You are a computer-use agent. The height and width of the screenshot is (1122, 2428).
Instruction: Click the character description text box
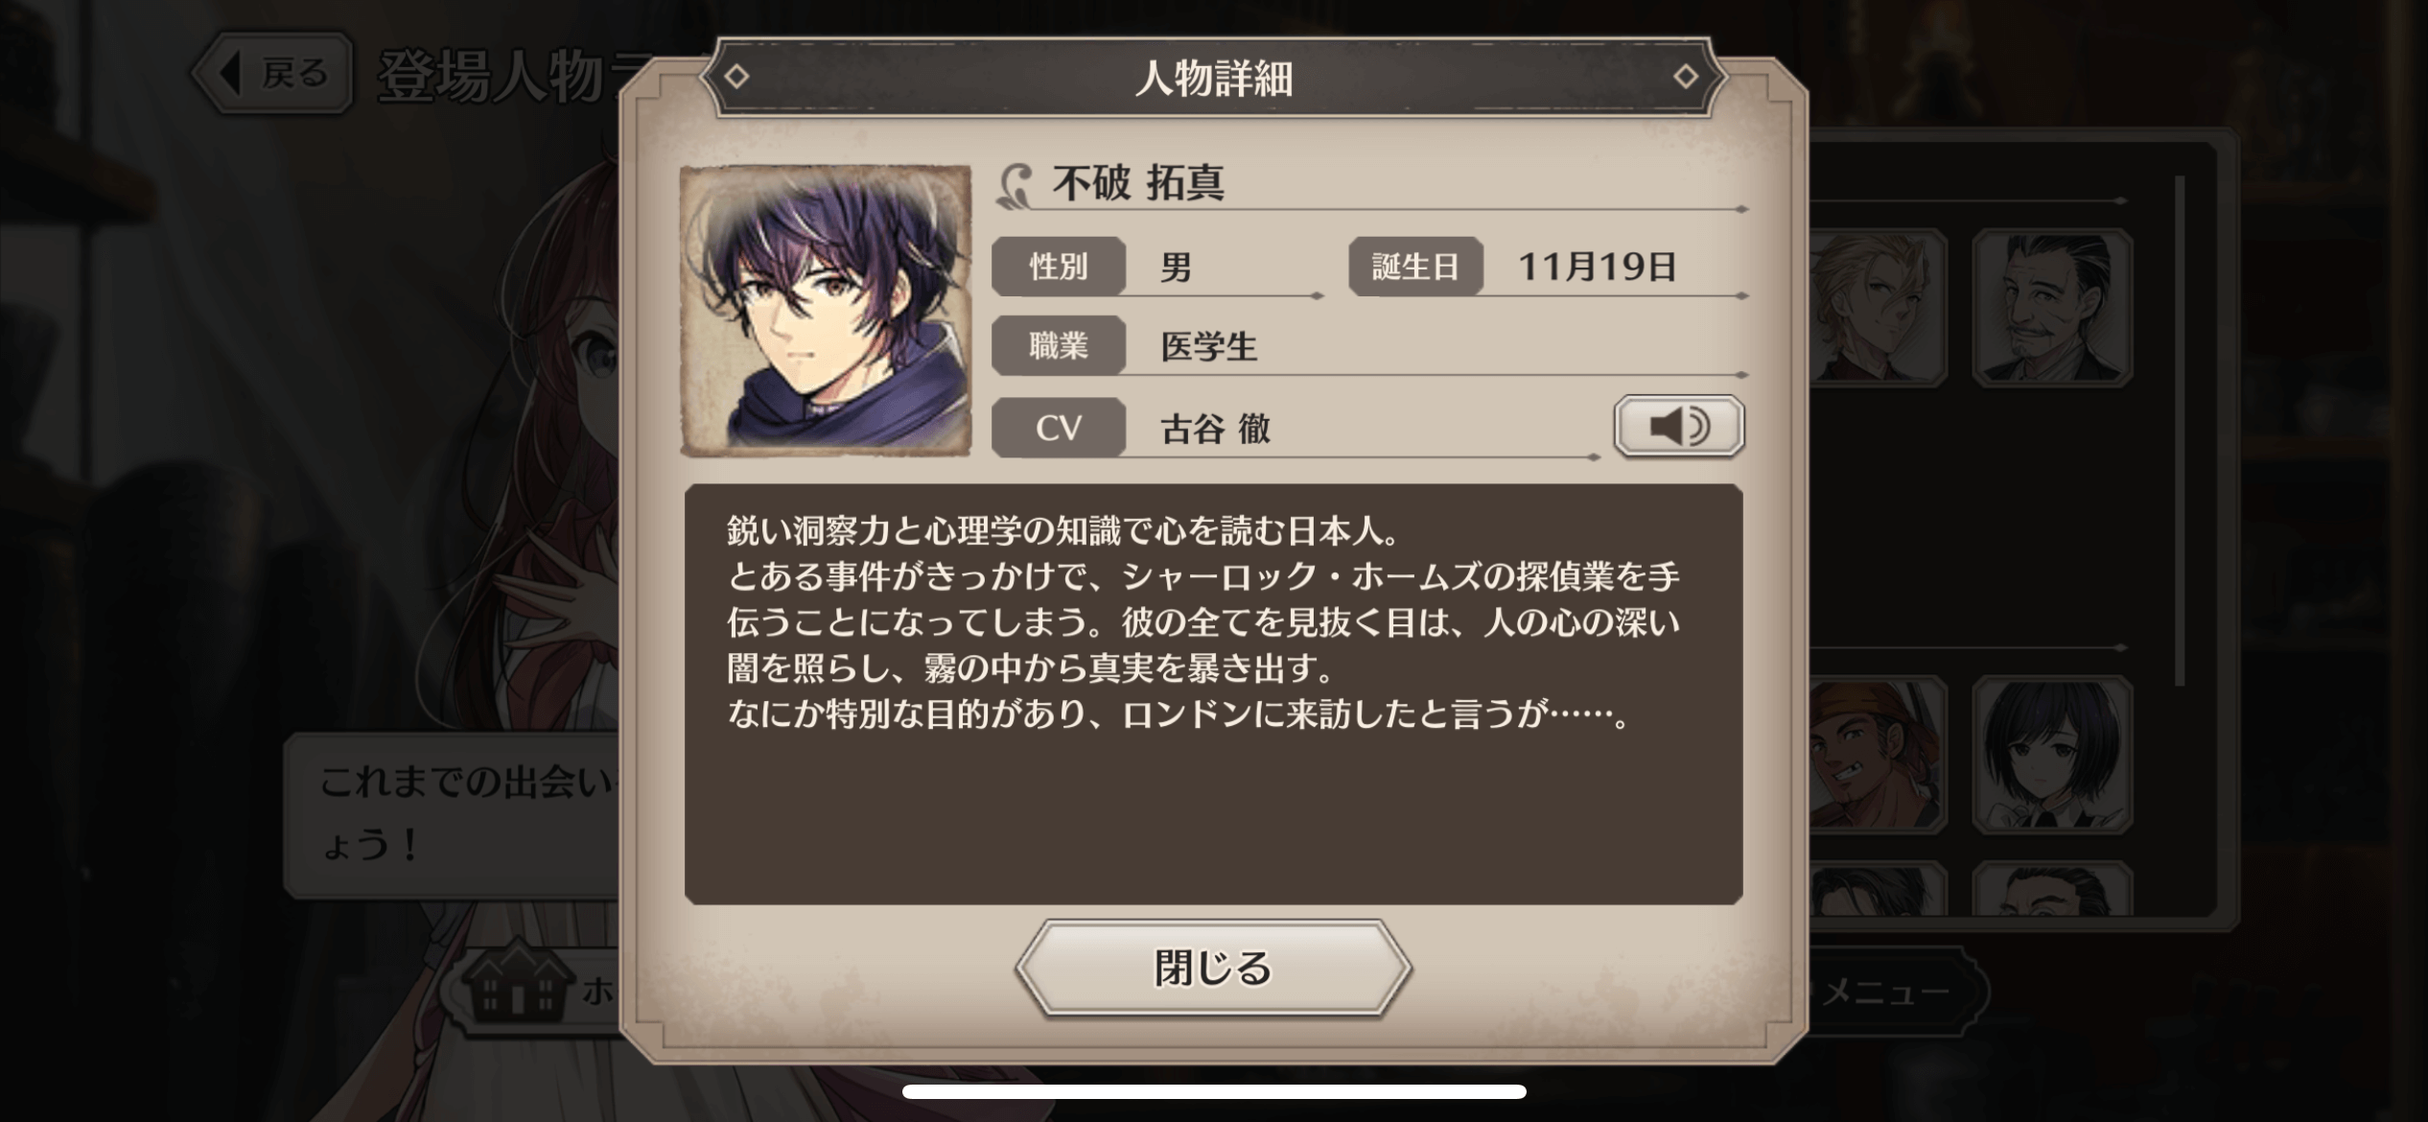coord(1213,693)
